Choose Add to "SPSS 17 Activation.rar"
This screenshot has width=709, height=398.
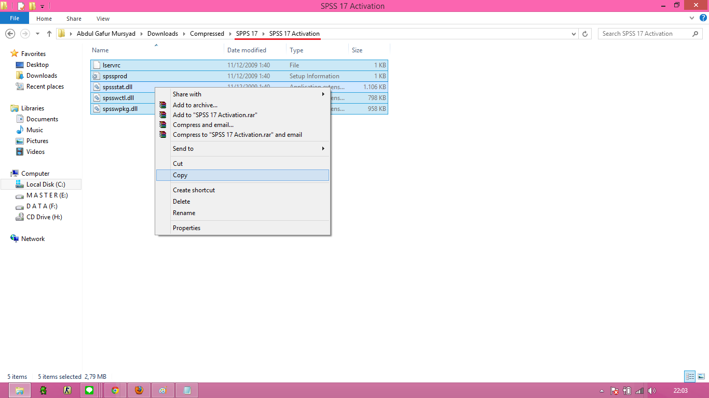(x=242, y=115)
